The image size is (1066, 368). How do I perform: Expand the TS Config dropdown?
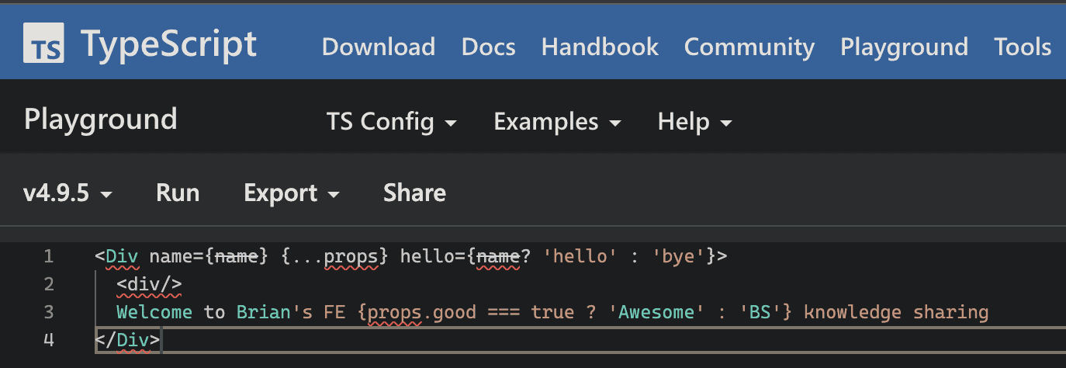(x=391, y=122)
